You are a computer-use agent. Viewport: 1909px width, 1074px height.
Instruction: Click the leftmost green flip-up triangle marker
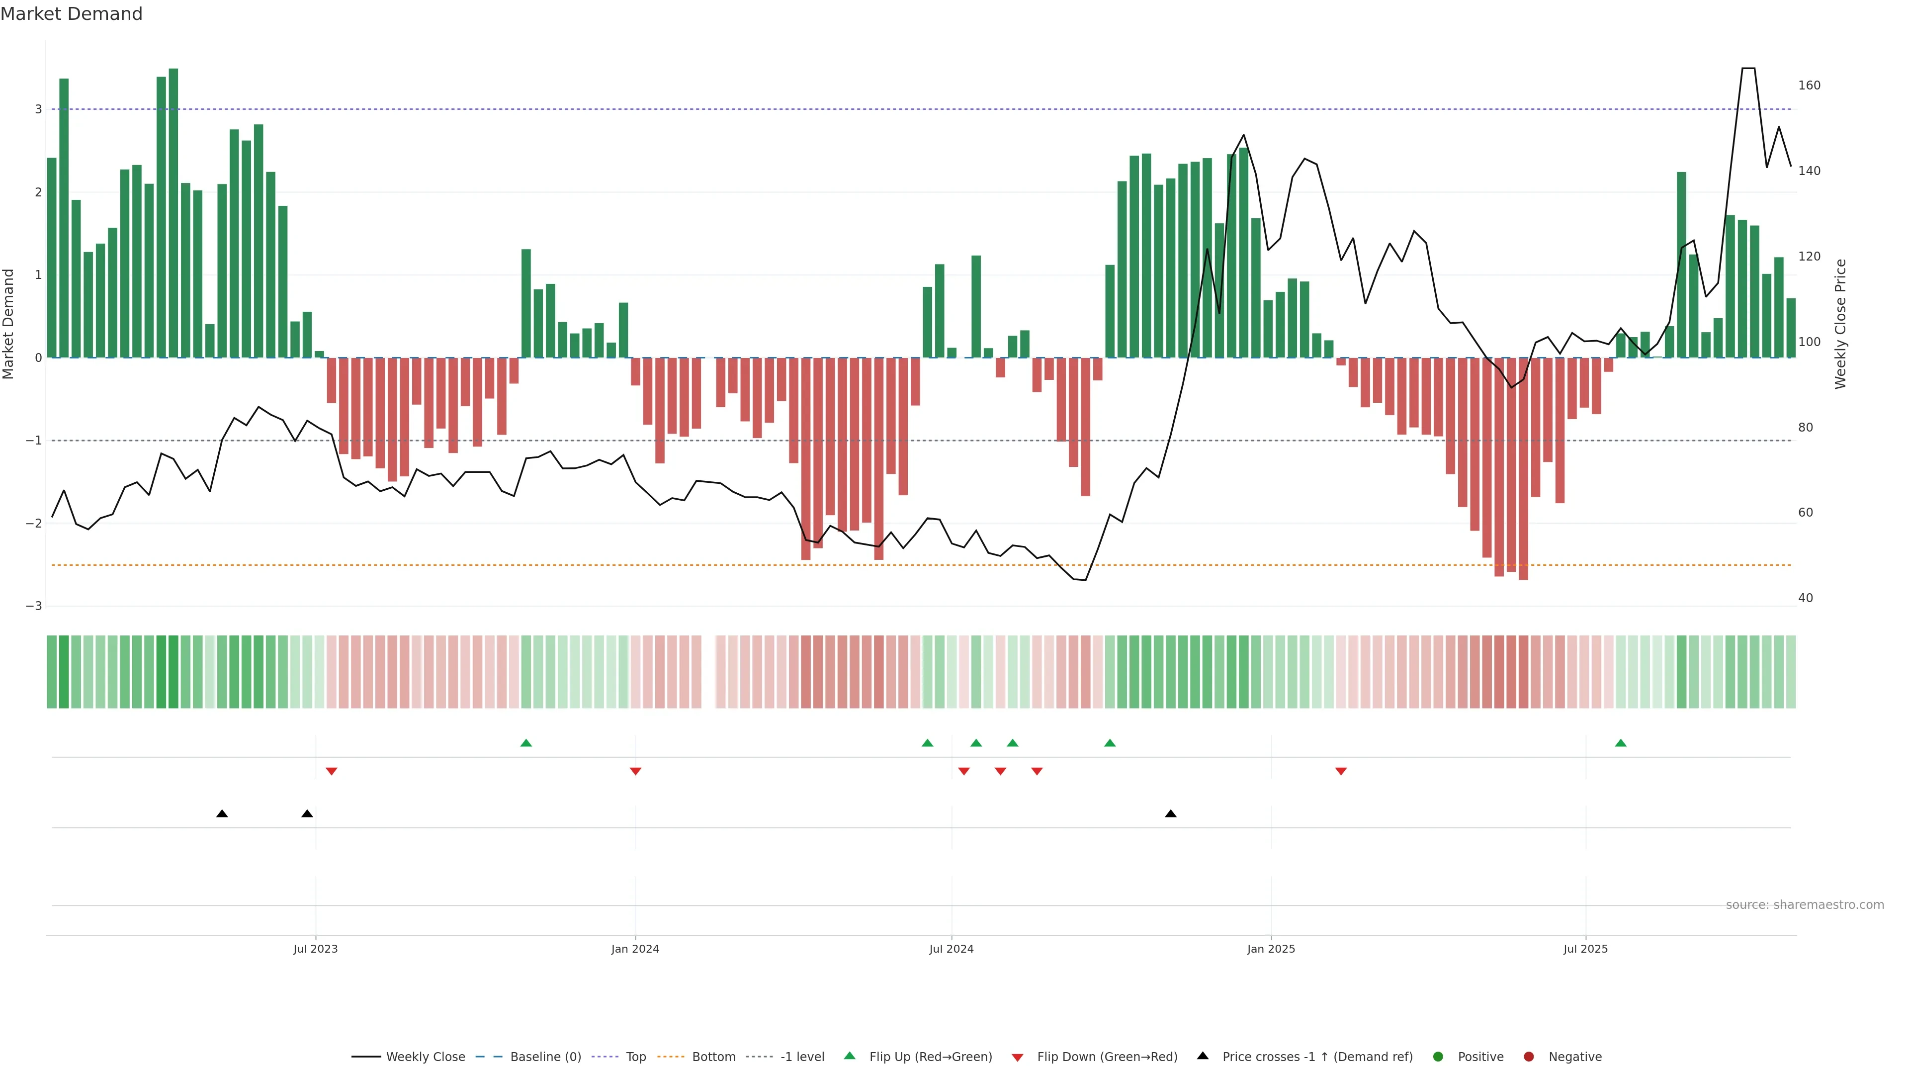point(526,743)
